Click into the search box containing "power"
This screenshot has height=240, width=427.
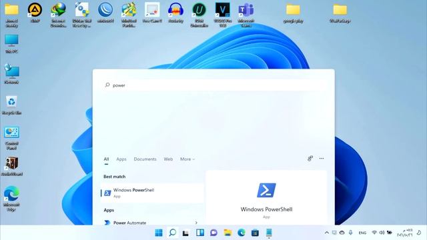pos(213,85)
